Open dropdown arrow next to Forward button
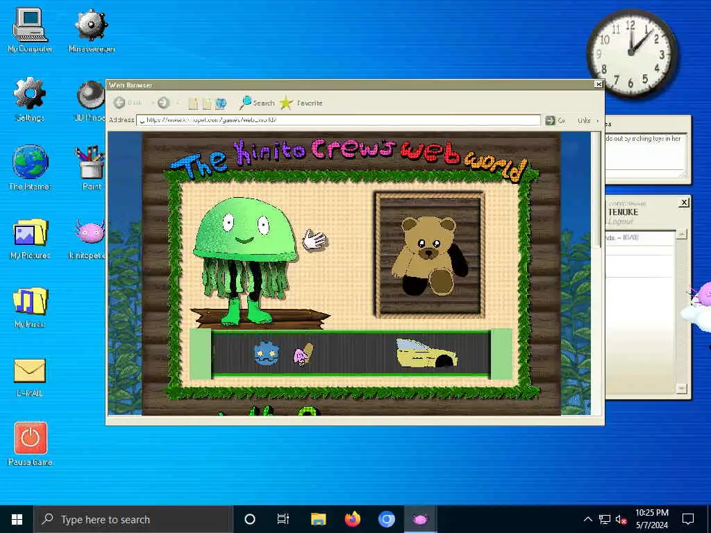Screen dimensions: 711x533 pos(178,103)
